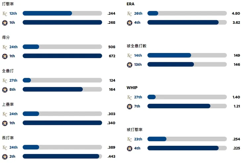The height and width of the screenshot is (163, 245).
Task: Click the Astros 672 runs scored bar
Action: click(x=62, y=56)
